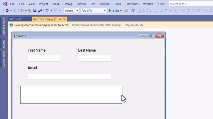213x119 pixels.
Task: Click the Align to Grid icon
Action: click(x=144, y=11)
